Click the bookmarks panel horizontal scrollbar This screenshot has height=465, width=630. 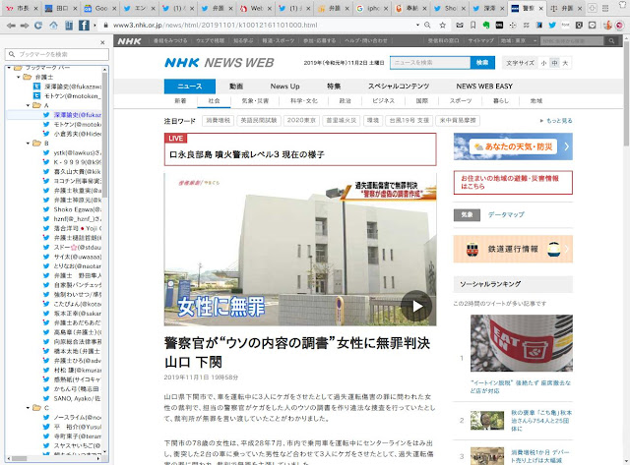tap(20, 458)
